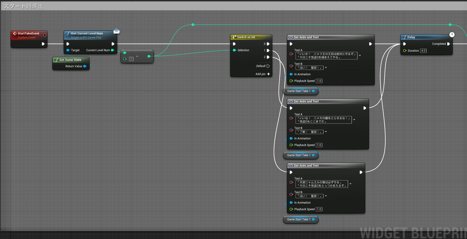Click output pin 1 on Switch on Int

tap(268, 51)
